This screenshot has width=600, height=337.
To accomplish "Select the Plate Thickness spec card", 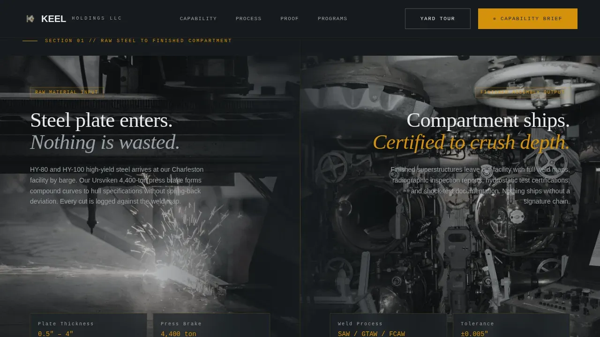I will pos(89,325).
